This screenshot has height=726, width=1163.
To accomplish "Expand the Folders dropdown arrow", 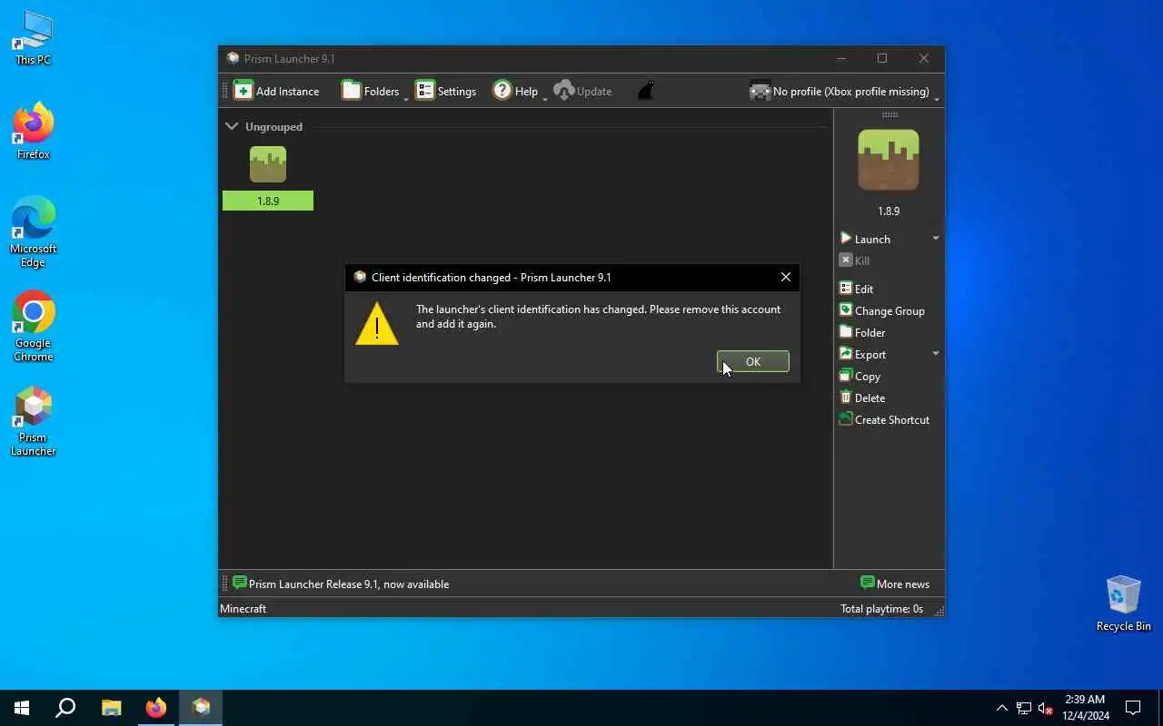I will point(406,97).
